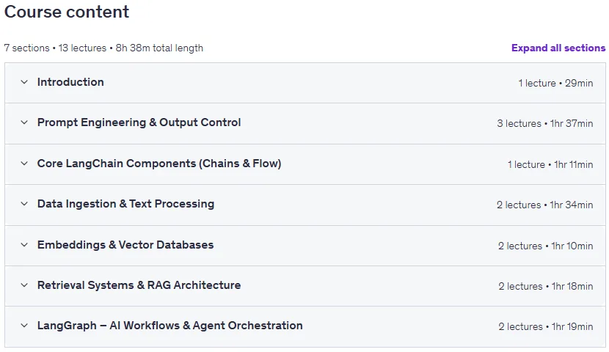Open the Introduction section title

coord(70,82)
